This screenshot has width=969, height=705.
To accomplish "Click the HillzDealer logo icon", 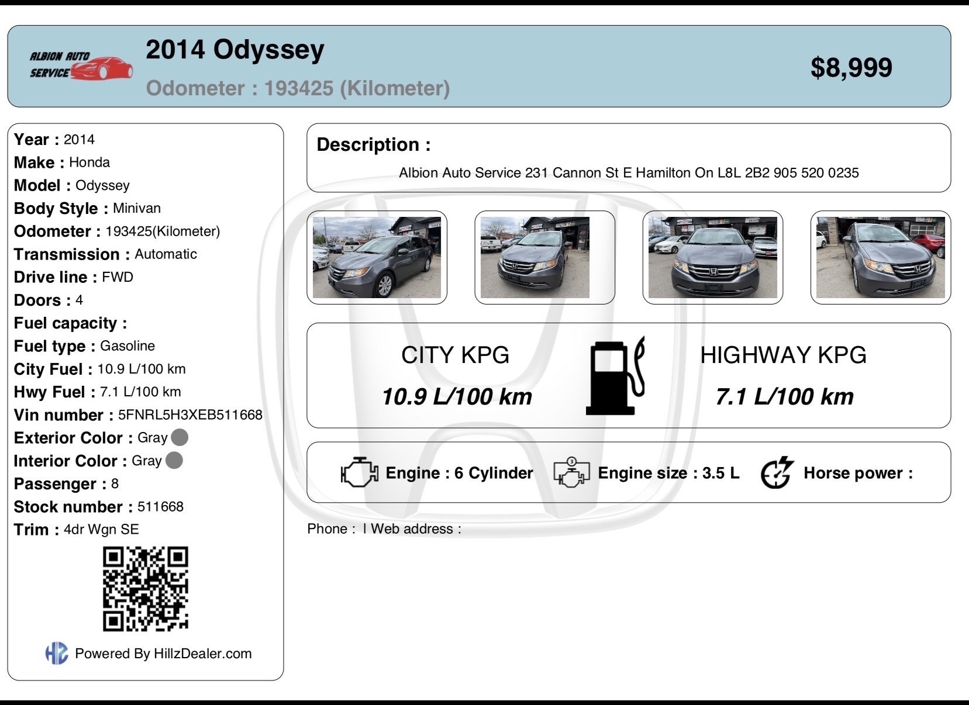I will [x=56, y=653].
